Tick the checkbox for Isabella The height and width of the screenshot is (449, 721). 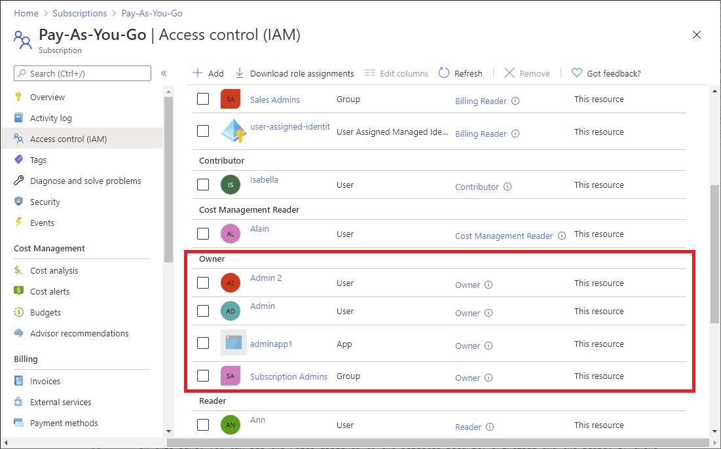tap(203, 185)
